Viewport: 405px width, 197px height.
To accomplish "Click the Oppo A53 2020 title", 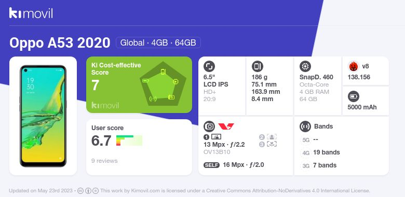I will [x=60, y=43].
